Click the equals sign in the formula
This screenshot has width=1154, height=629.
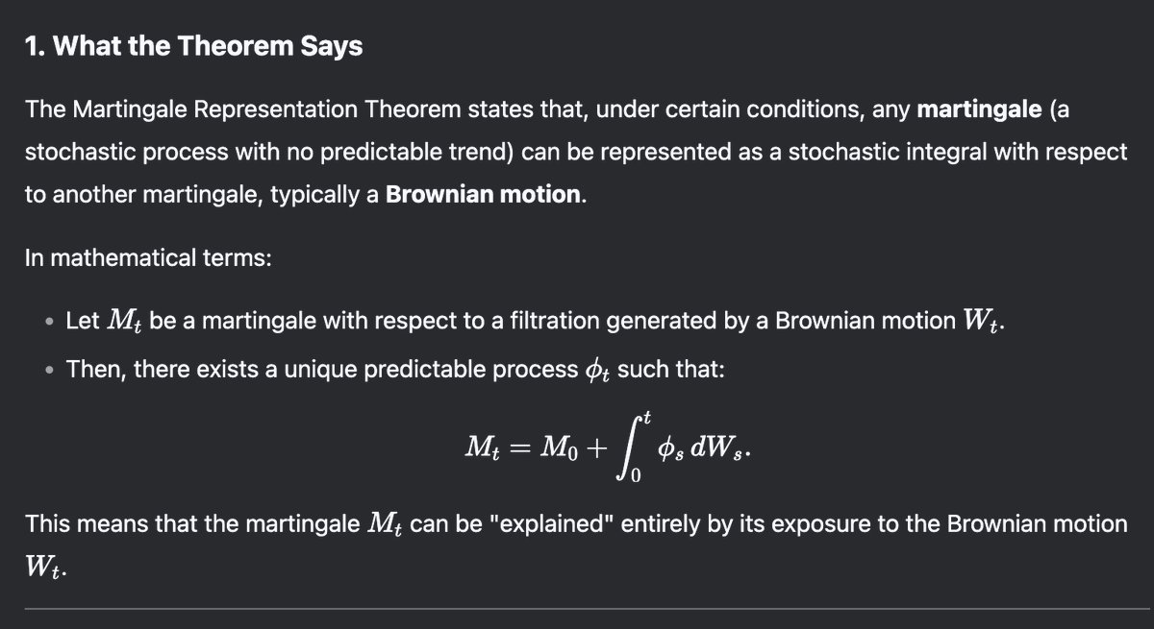coord(518,448)
